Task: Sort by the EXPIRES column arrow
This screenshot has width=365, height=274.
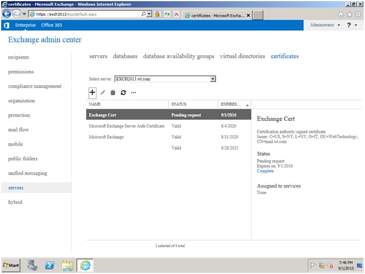Action: click(248, 105)
